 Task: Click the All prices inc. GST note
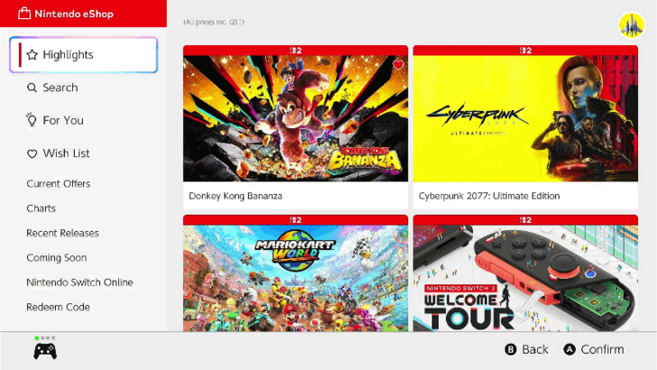(214, 22)
